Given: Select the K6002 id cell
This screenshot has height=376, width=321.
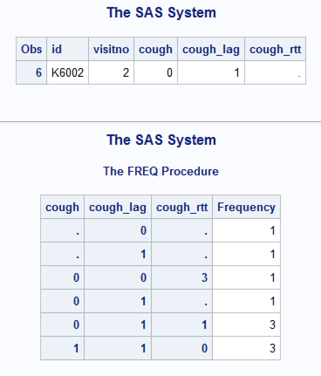Looking at the screenshot, I should click(x=67, y=72).
